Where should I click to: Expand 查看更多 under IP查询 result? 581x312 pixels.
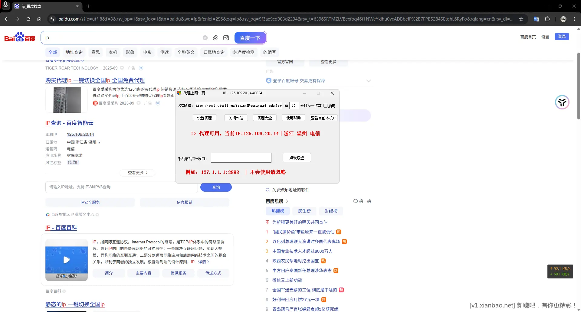pyautogui.click(x=138, y=173)
